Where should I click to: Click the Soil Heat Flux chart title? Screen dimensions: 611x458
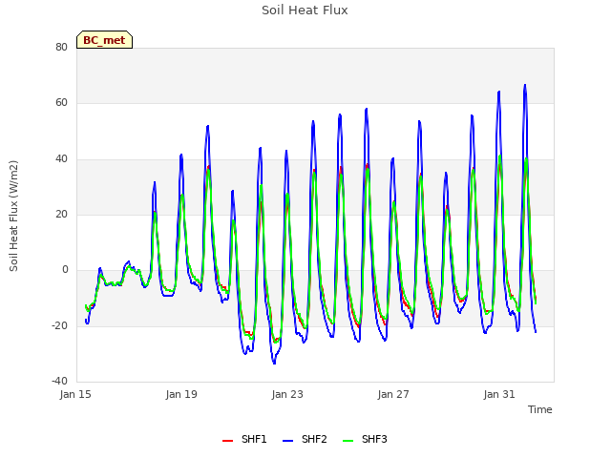[305, 10]
